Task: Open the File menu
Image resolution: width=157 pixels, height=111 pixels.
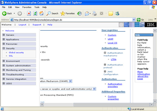Action: coord(4,7)
